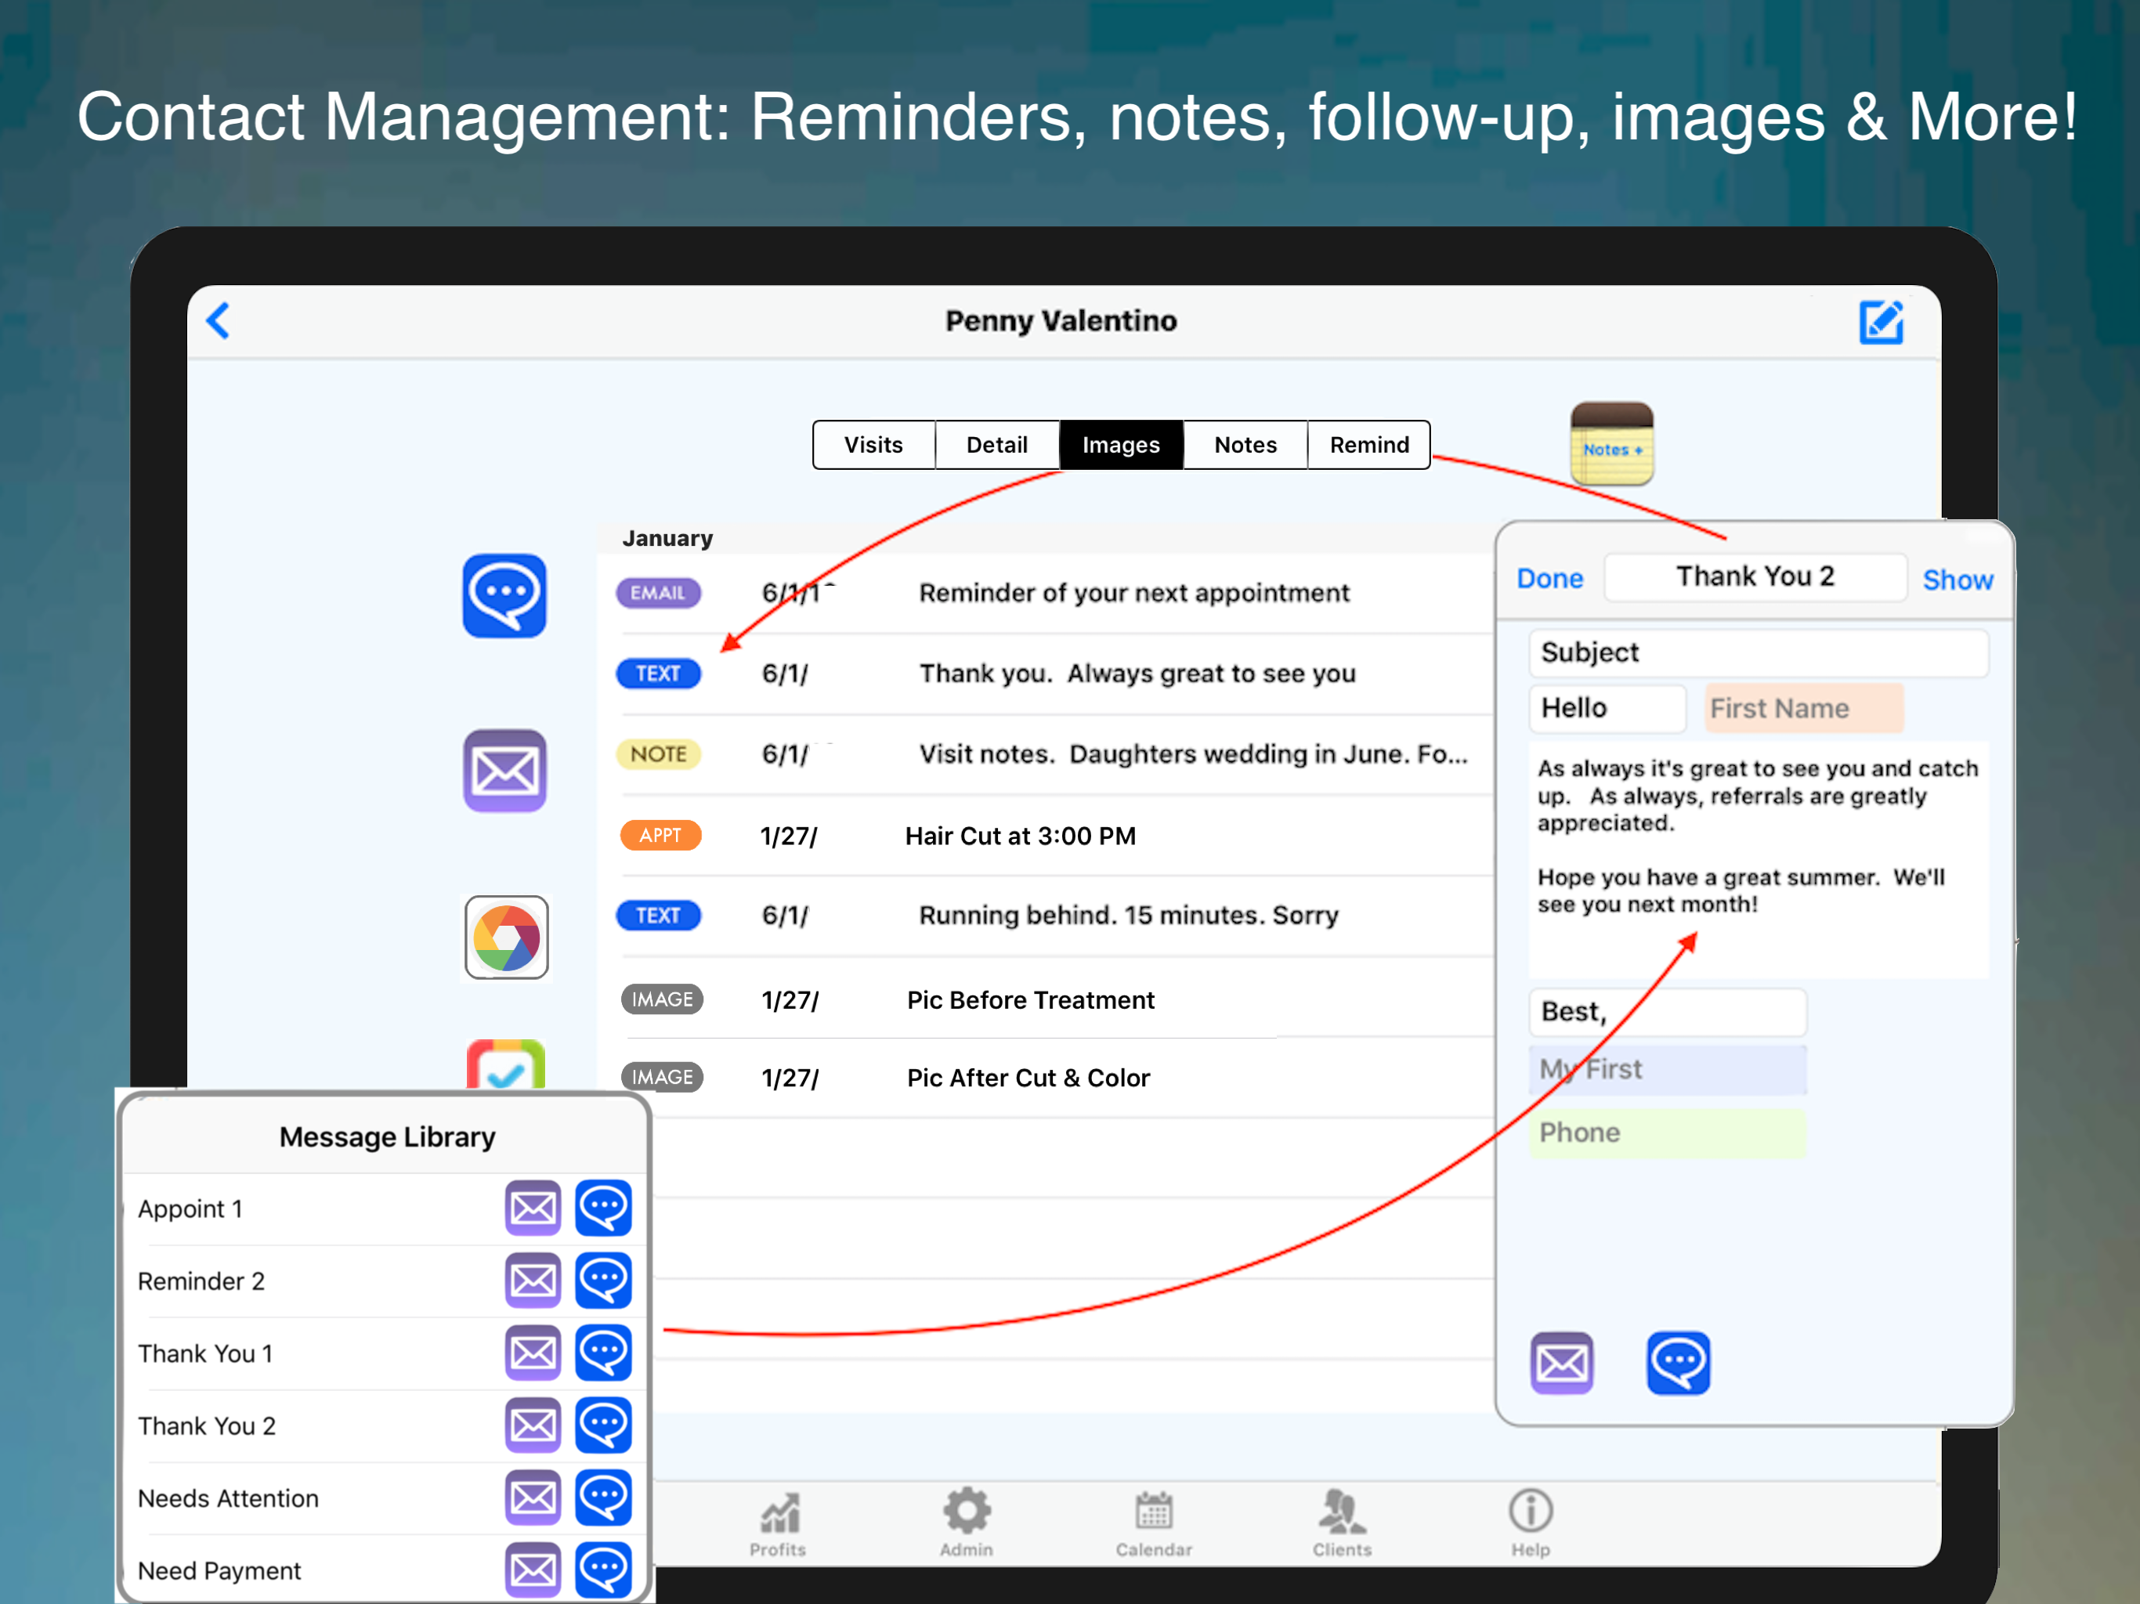Click the purple EMAIL tag badge
Viewport: 2140px width, 1604px height.
(658, 593)
